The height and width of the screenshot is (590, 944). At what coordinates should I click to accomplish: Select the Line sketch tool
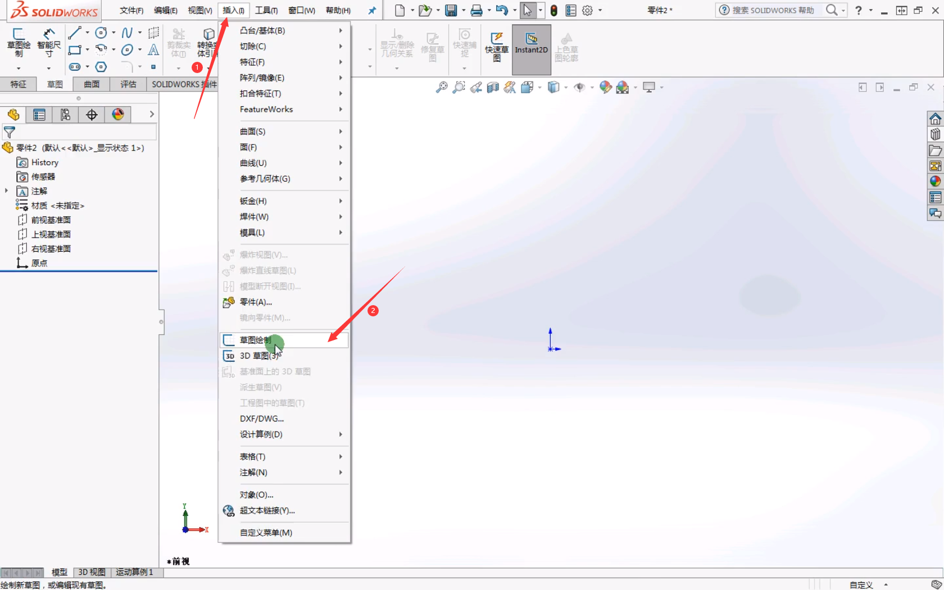[74, 33]
